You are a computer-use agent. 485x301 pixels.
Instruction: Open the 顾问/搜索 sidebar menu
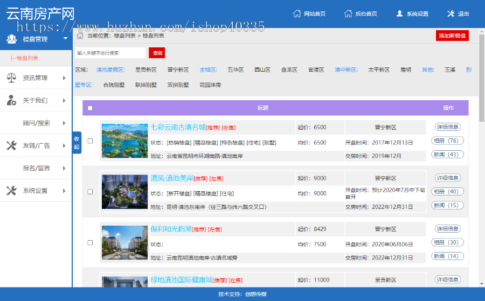click(x=36, y=123)
